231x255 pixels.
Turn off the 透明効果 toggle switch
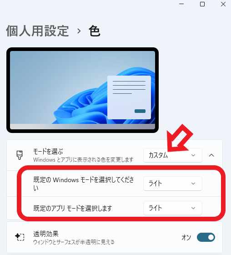coord(206,237)
